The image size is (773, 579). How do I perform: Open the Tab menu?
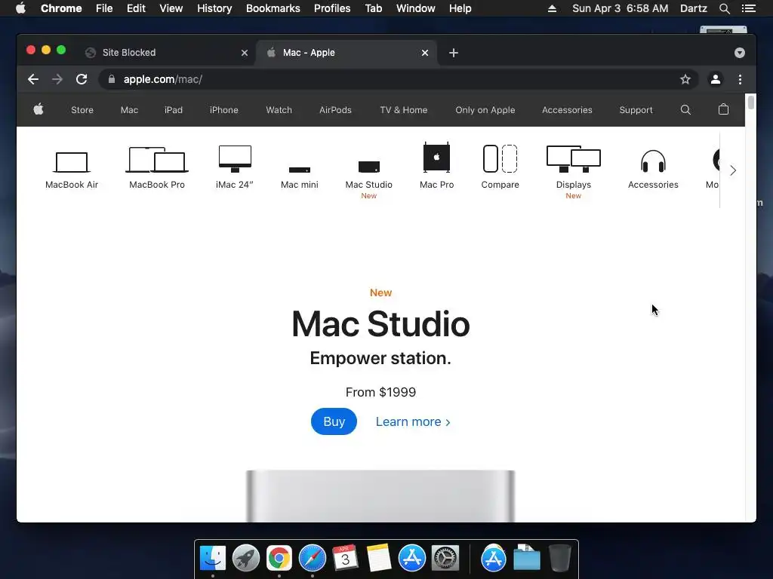pos(374,8)
